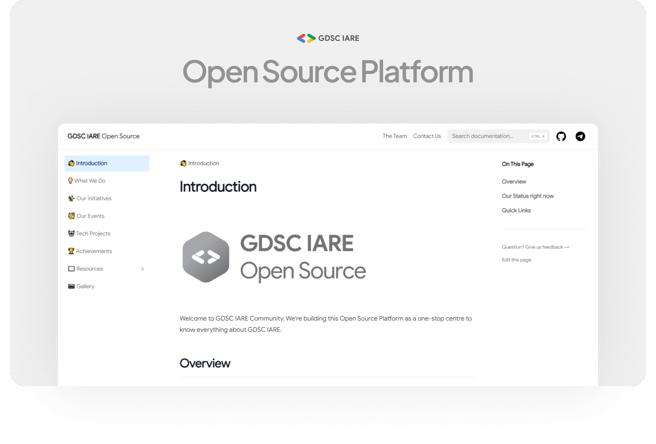Click the book icon beside Resources
Image resolution: width=656 pixels, height=444 pixels.
pyautogui.click(x=71, y=269)
